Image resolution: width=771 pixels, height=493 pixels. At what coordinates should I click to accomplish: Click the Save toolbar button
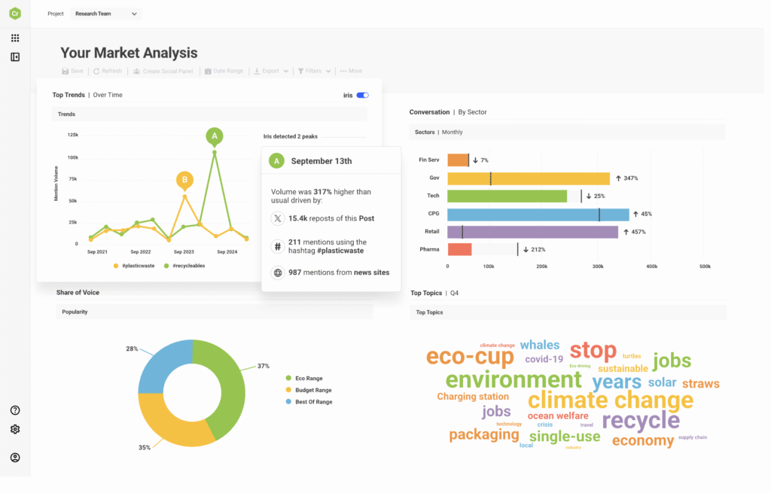click(72, 72)
